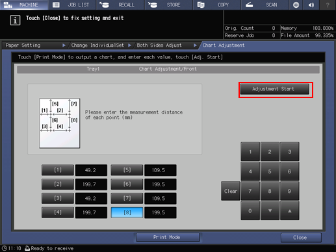Tap keypad digit 0
Viewport: 336px width, 252px height.
250,211
